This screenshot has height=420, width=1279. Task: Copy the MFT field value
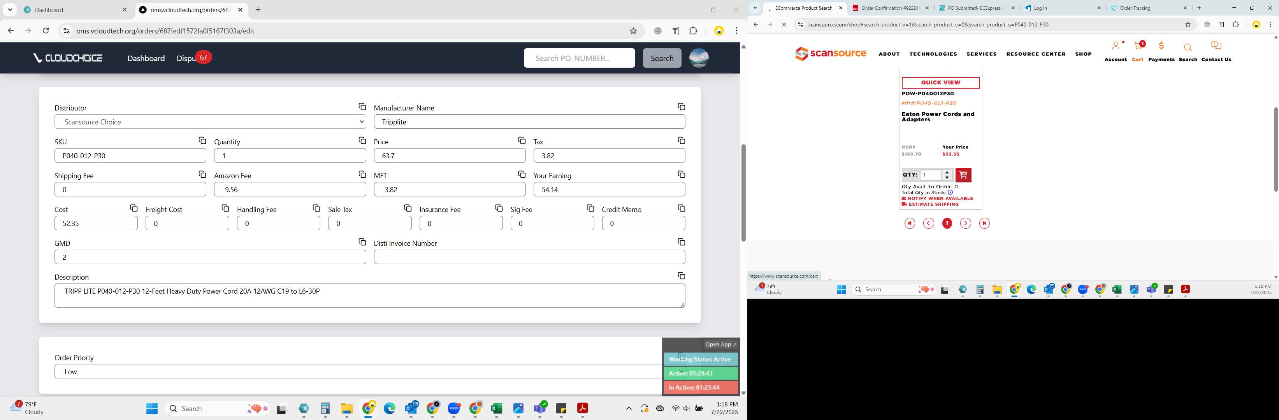pyautogui.click(x=521, y=174)
